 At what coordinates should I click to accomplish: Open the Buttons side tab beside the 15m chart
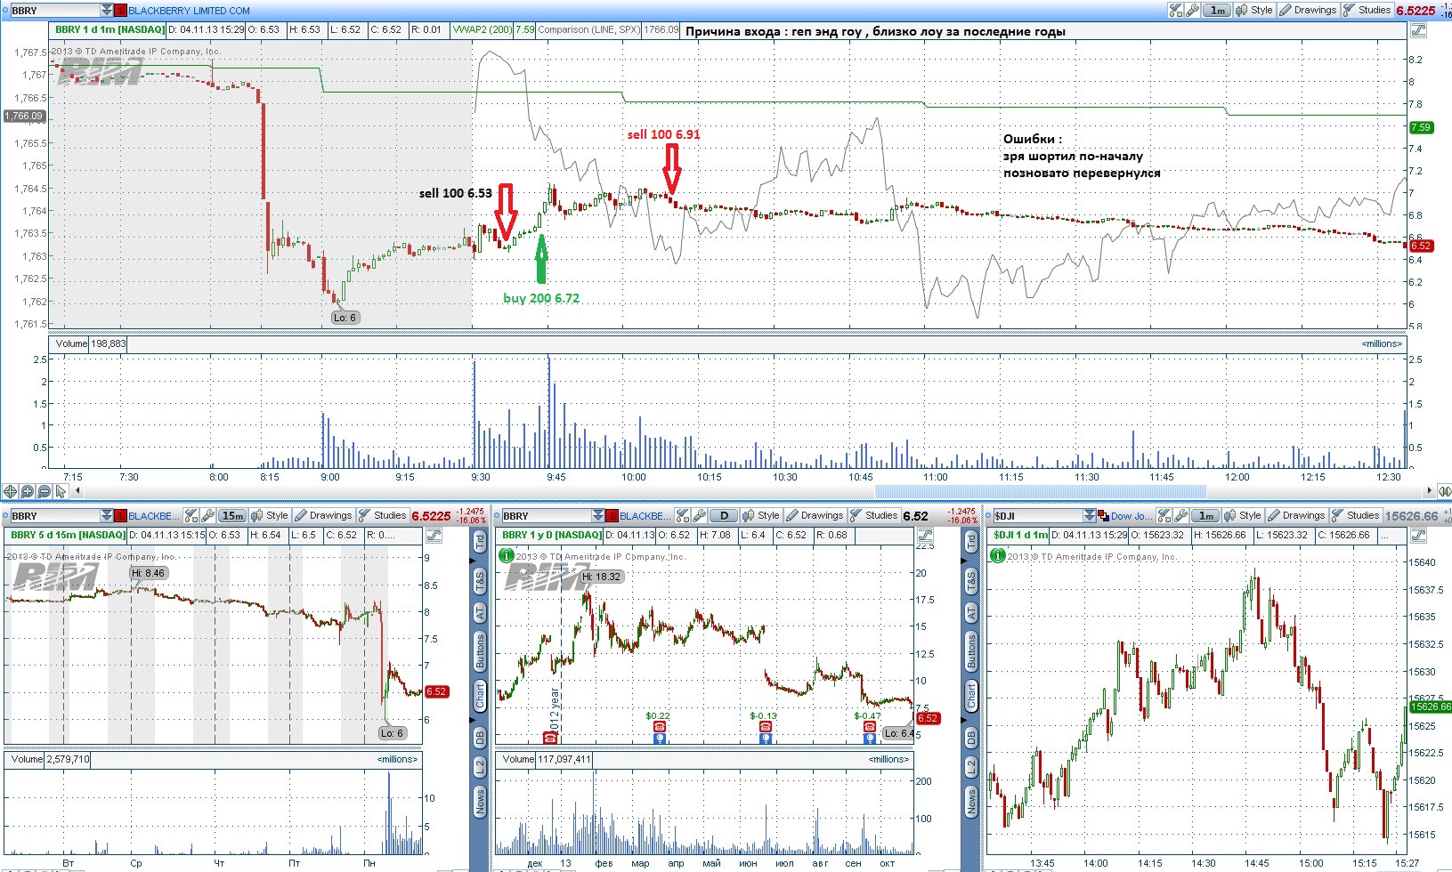coord(480,652)
